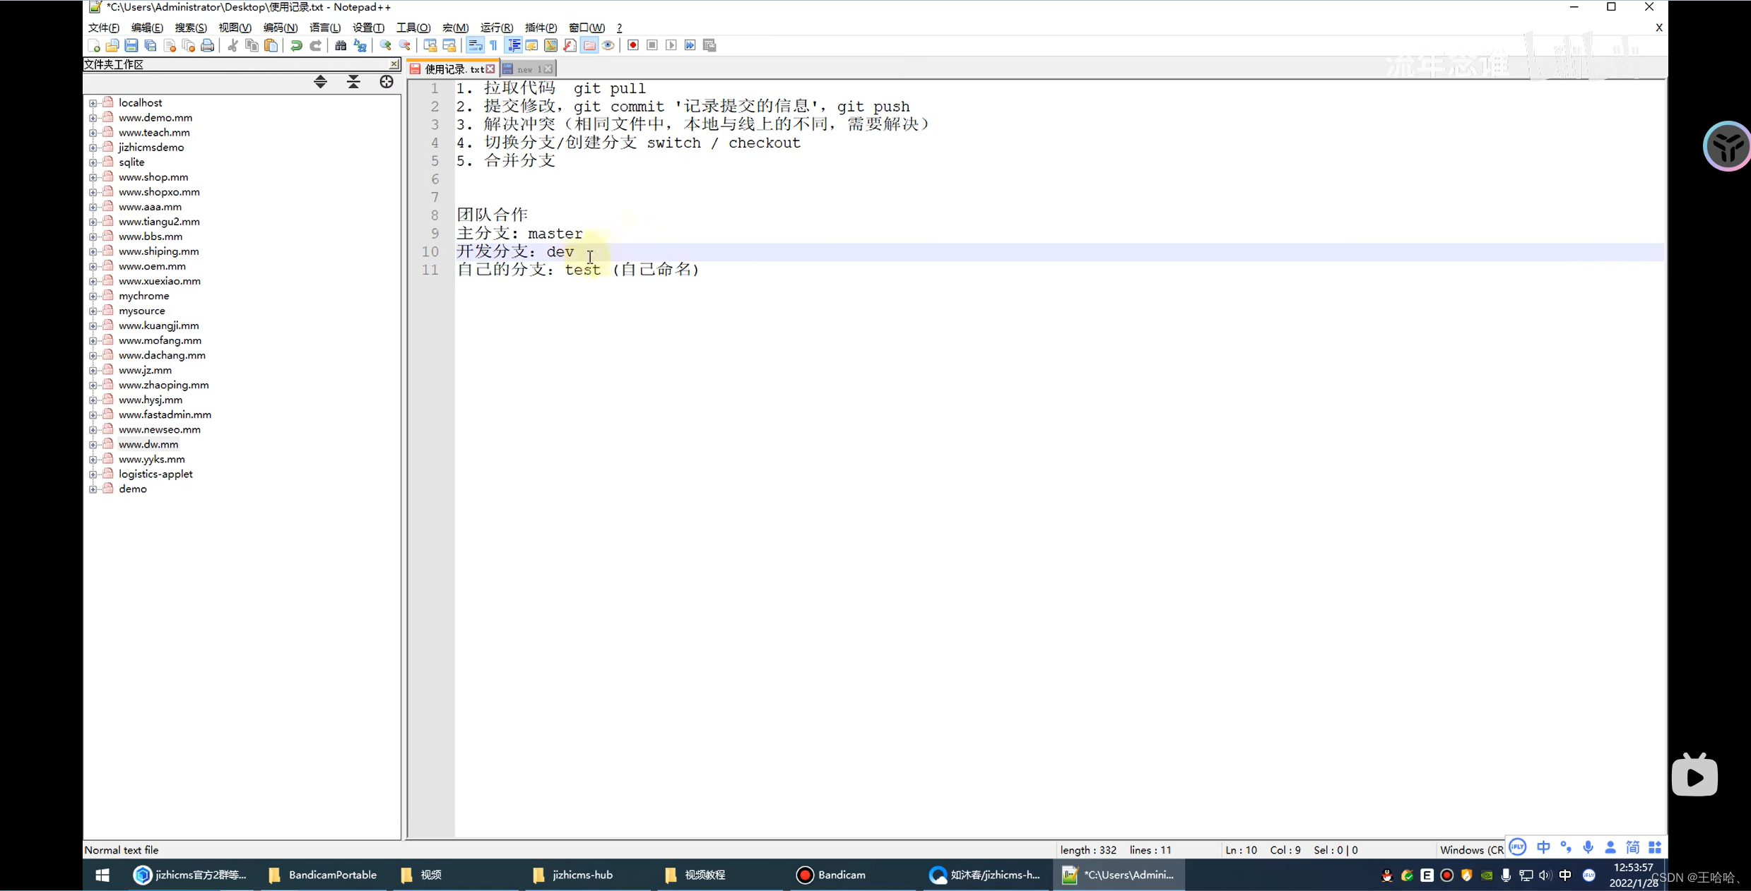Expand the sqlite folder node
The image size is (1751, 891).
tap(93, 162)
